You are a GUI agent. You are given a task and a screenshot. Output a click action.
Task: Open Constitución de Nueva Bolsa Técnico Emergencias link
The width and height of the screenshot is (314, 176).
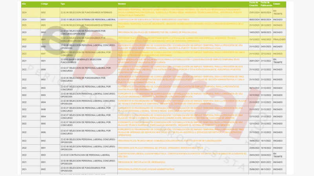[x=151, y=19]
